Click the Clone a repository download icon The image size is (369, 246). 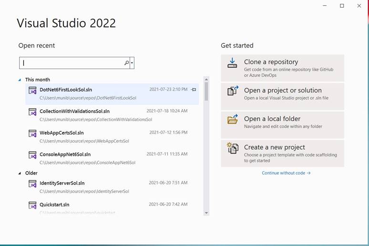click(232, 63)
